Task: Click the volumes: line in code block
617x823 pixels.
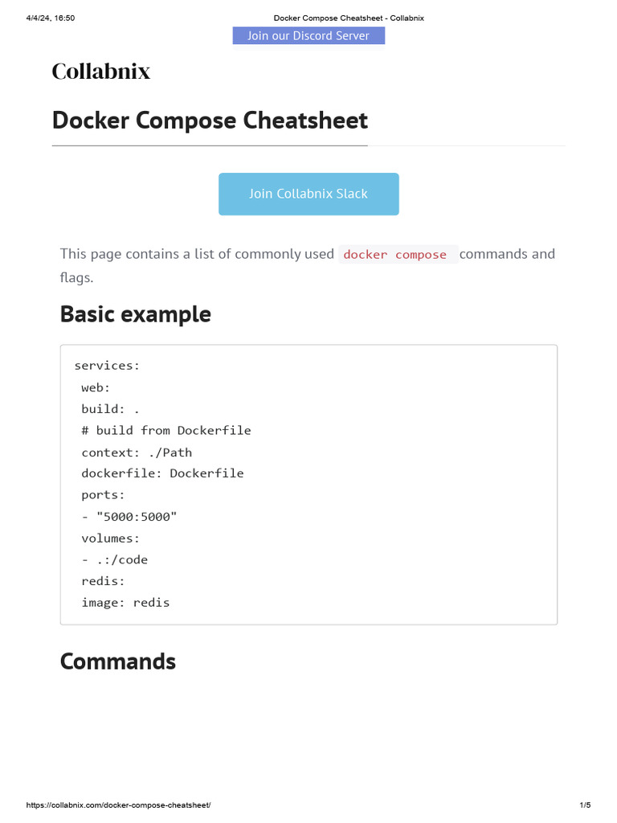Action: point(110,538)
